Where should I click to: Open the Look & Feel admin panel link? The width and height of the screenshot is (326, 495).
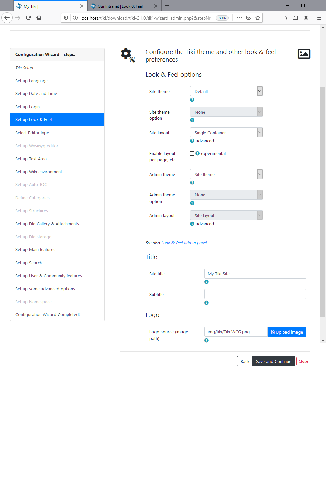pyautogui.click(x=184, y=243)
